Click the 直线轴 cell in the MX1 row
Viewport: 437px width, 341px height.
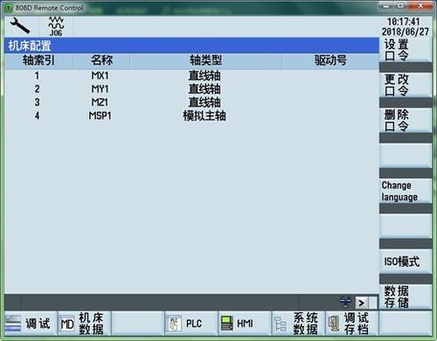point(205,76)
